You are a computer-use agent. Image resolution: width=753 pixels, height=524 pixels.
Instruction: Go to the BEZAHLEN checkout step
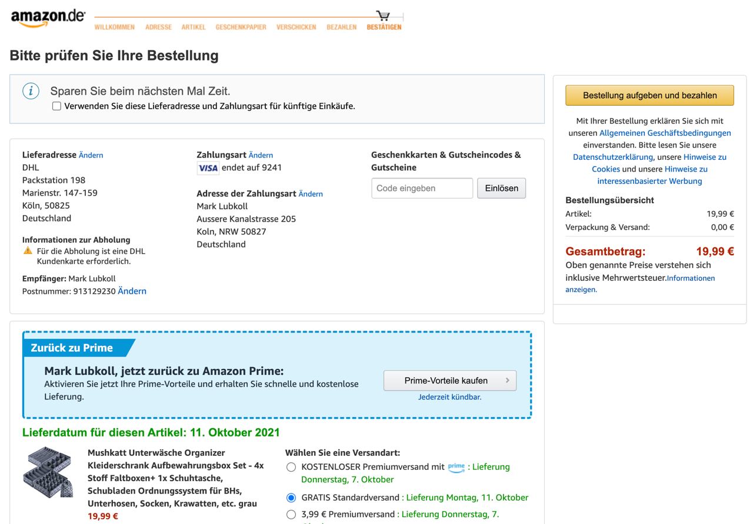(341, 27)
